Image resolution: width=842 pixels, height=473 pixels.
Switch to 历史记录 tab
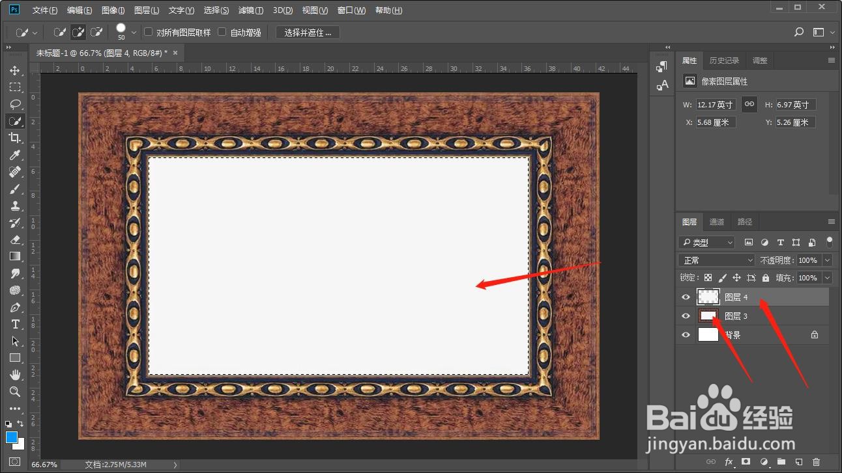pyautogui.click(x=724, y=61)
